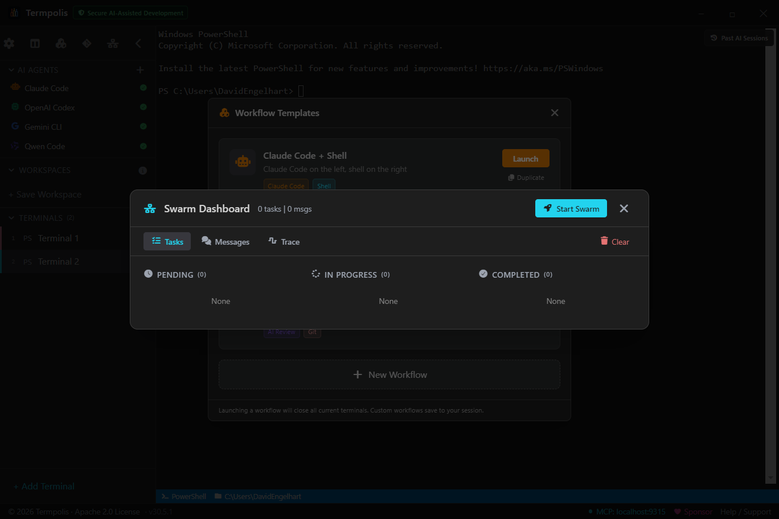Image resolution: width=779 pixels, height=519 pixels.
Task: Click the OpenAI Codex chip icon
Action: click(x=15, y=107)
